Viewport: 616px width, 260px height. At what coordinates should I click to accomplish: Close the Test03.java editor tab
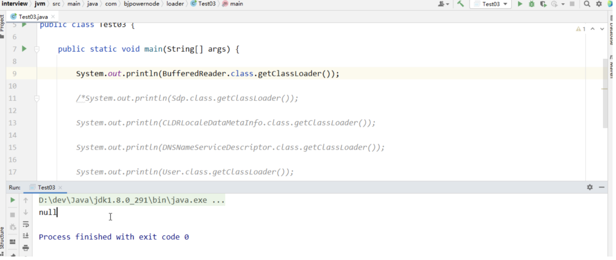[53, 17]
